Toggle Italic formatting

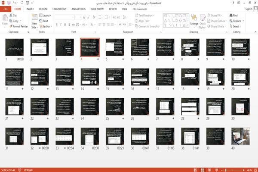point(61,25)
